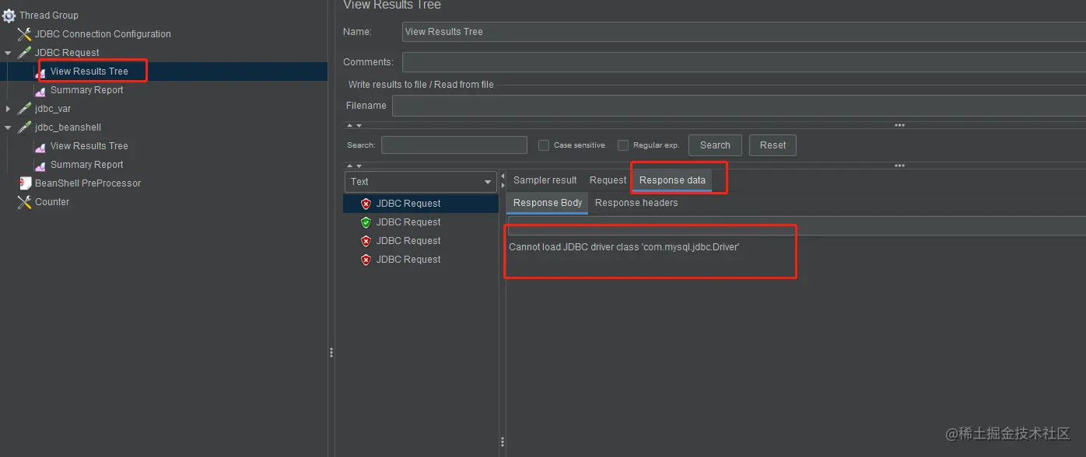This screenshot has width=1086, height=457.
Task: Click the green success shield icon
Action: 366,222
